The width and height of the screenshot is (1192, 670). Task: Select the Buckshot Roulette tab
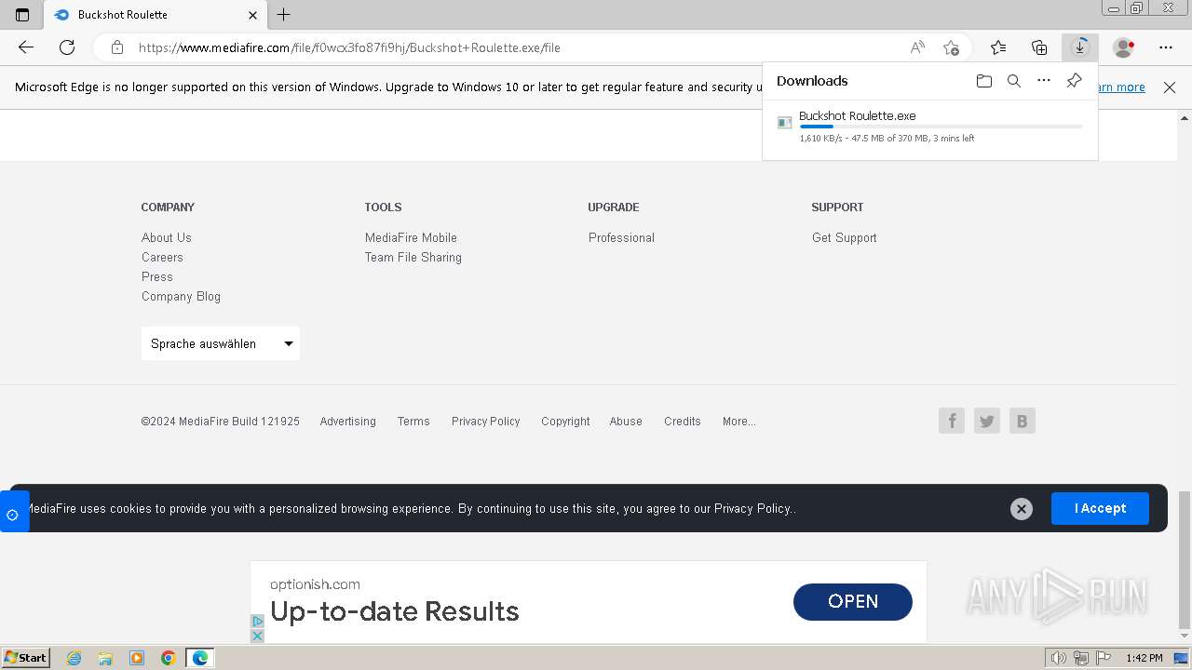coord(155,15)
